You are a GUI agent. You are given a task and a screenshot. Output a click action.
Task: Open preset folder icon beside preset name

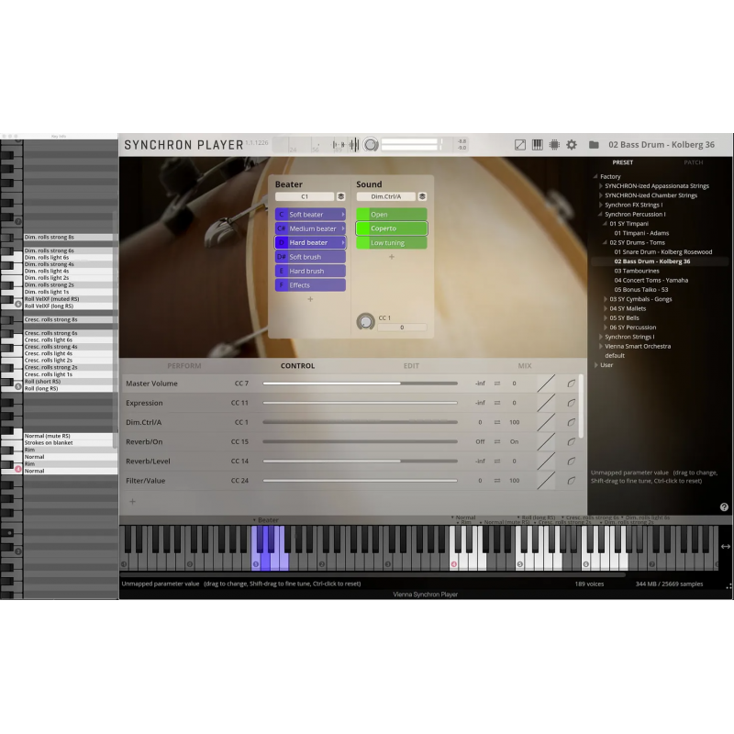point(594,145)
